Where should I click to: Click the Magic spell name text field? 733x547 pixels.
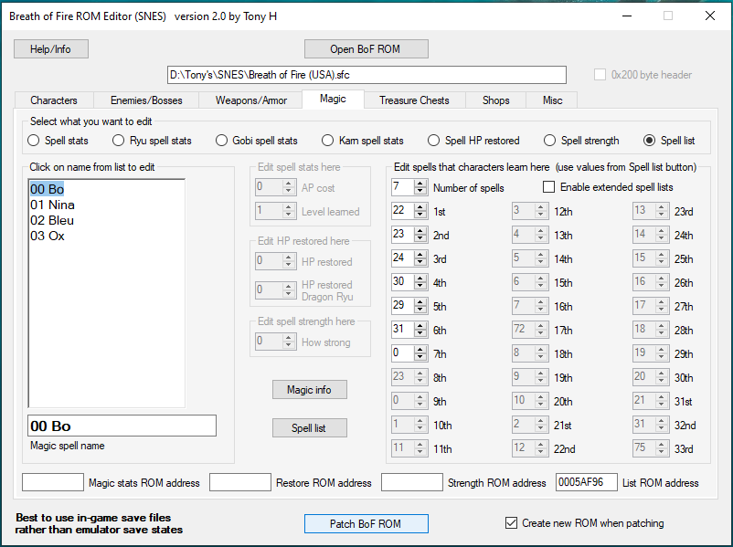coord(122,426)
